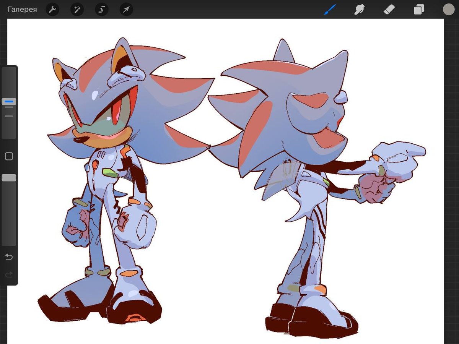Viewport: 459px width, 344px height.
Task: Tap the square Modify button in sidebar
Action: 9,156
